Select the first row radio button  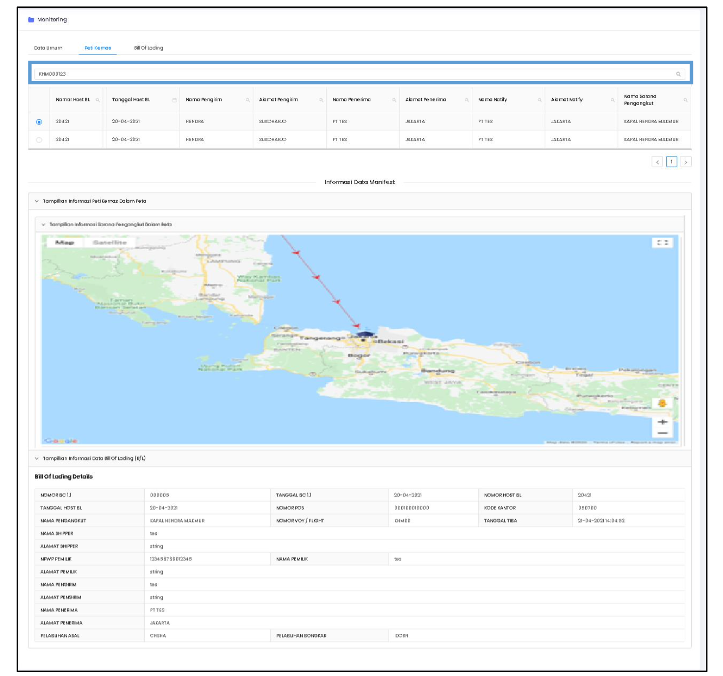tap(39, 122)
